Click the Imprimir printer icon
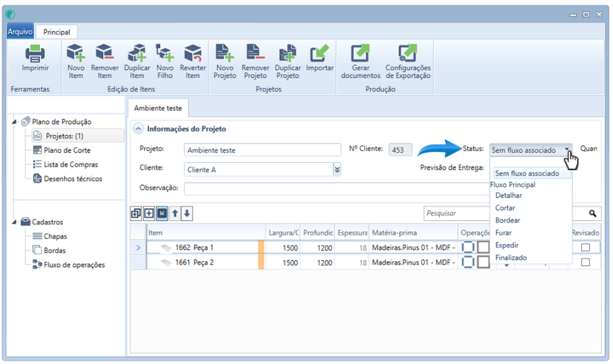613x364 pixels. 35,54
